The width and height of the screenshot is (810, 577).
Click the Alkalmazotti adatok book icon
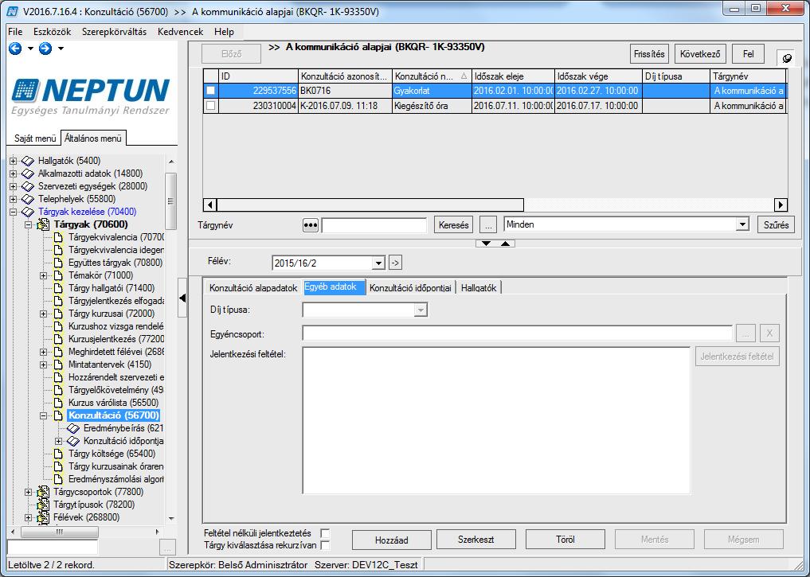[28, 174]
